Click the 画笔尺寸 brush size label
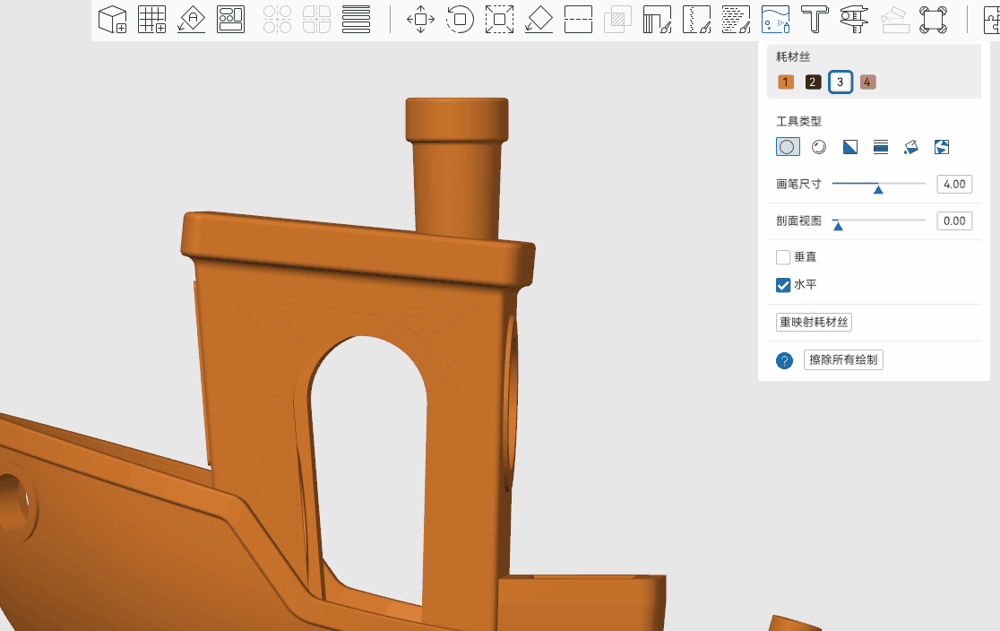The height and width of the screenshot is (631, 1000). point(798,184)
